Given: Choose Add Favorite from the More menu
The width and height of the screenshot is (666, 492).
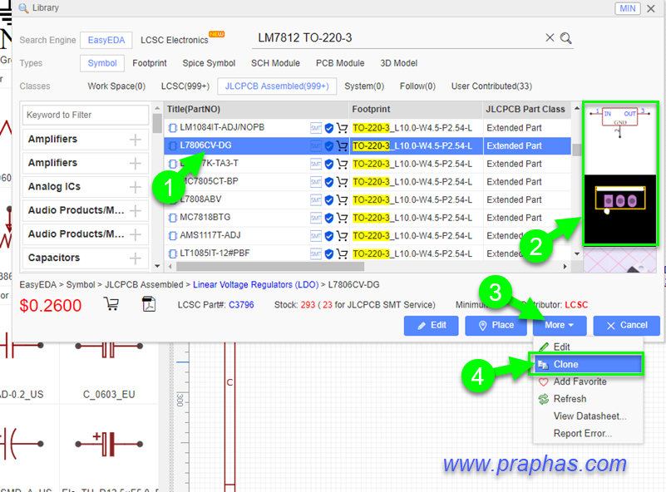Looking at the screenshot, I should point(588,381).
